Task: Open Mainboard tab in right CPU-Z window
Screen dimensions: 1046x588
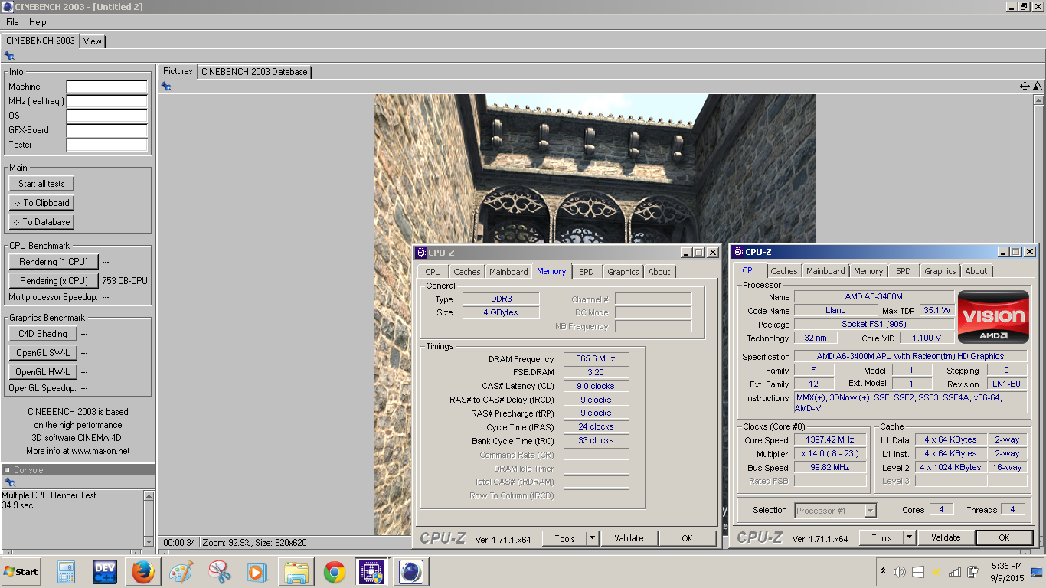Action: 825,271
